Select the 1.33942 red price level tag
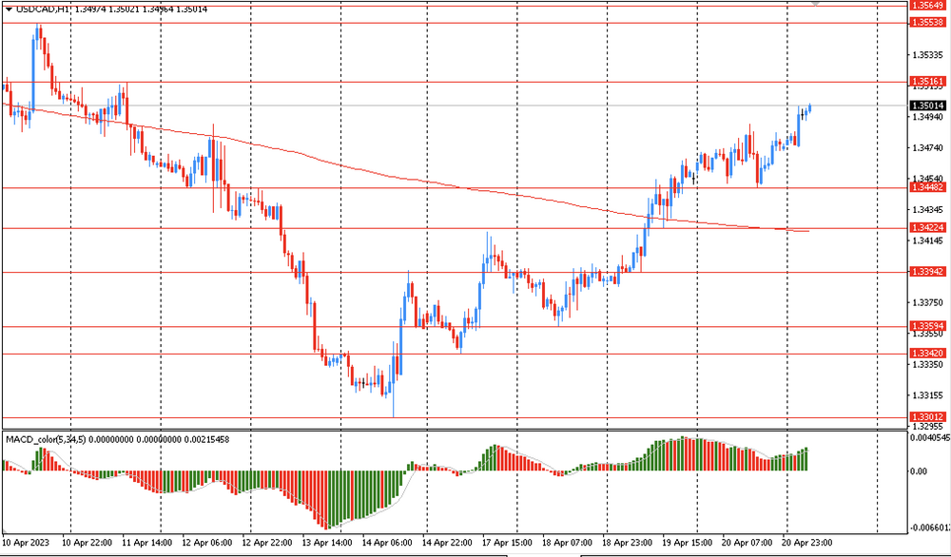This screenshot has height=557, width=951. click(x=926, y=272)
